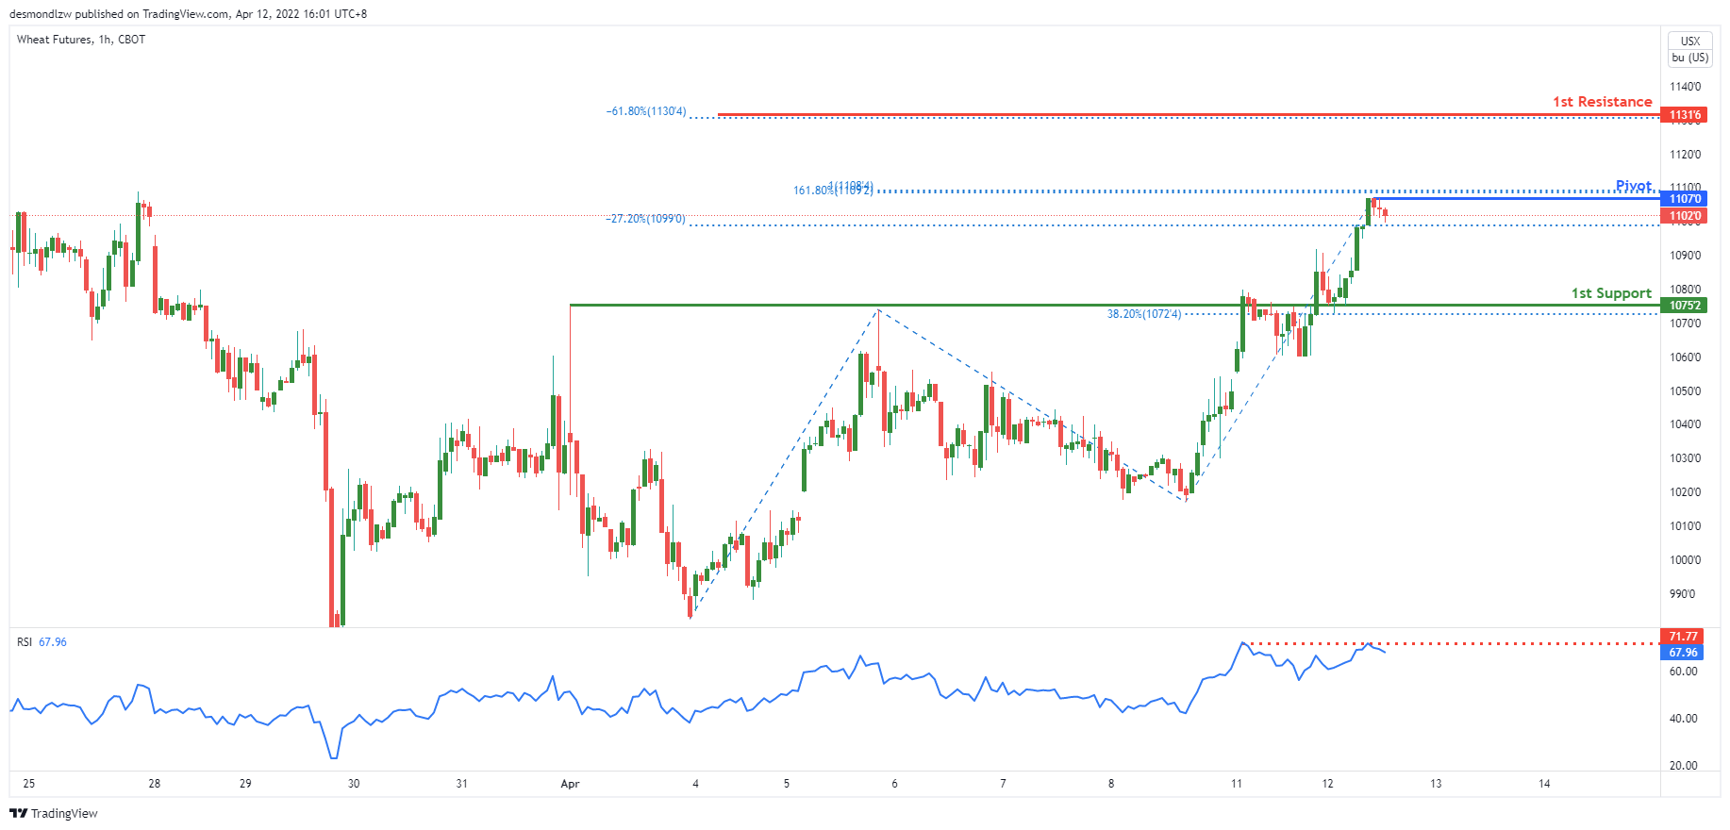Click the date 14 on time axis
Screen dimensions: 1730x830
pyautogui.click(x=1544, y=784)
